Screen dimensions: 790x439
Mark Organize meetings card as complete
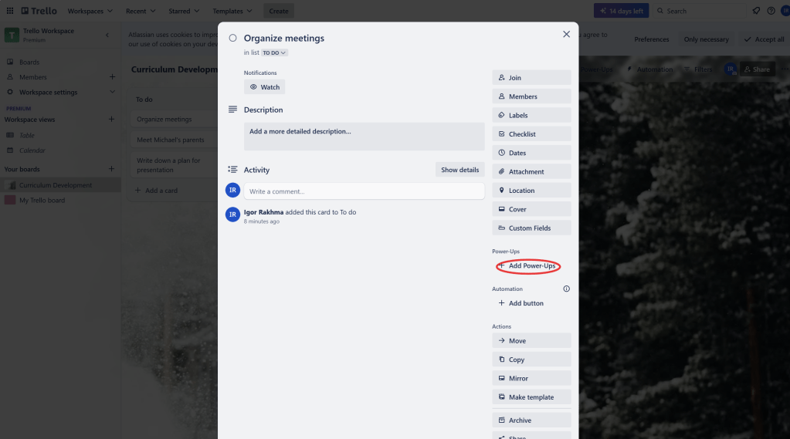pos(232,39)
